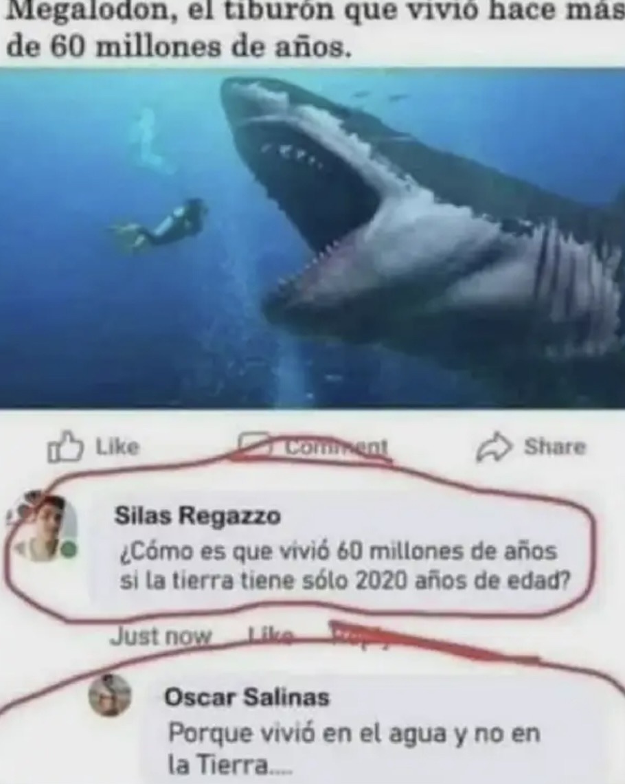Select the post's Like label
This screenshot has height=784, width=625.
(117, 446)
